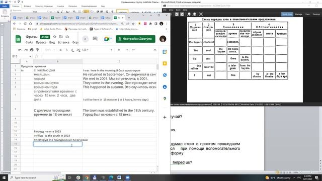This screenshot has height=181, width=322.
Task: Open the Вставка menu in Sheets
Action: coord(63,42)
